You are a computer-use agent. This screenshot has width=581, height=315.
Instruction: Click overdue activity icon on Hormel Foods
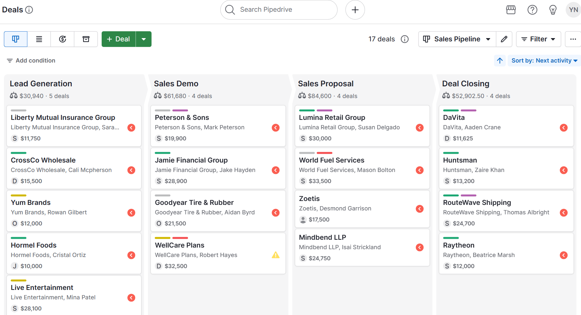click(x=131, y=255)
